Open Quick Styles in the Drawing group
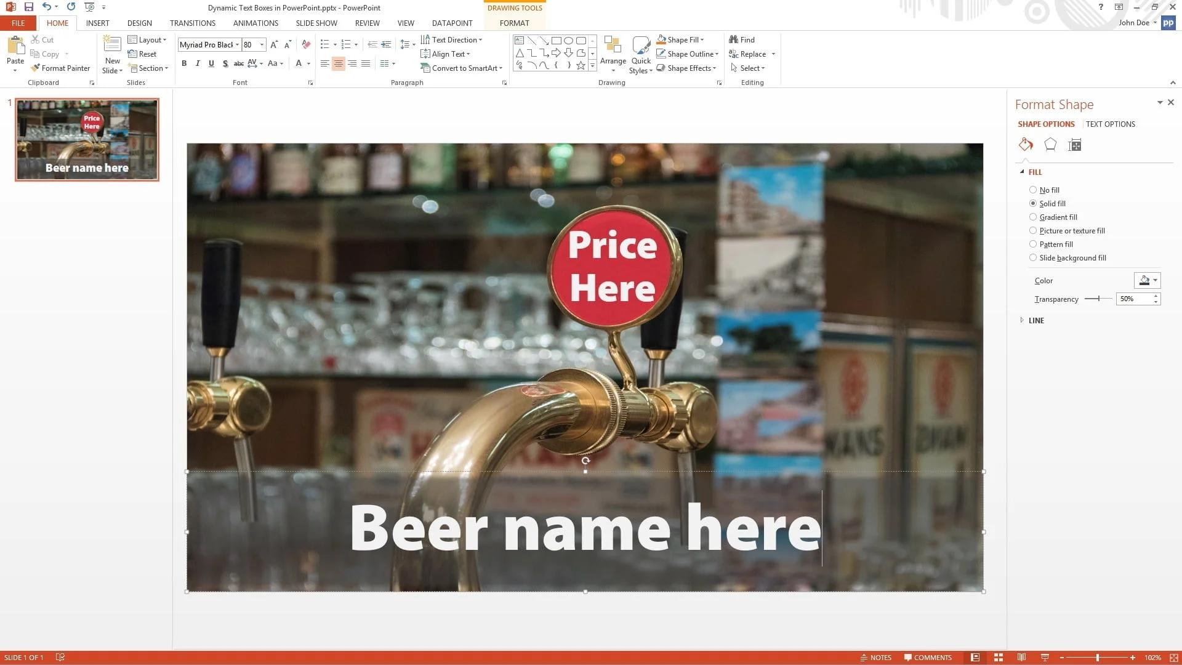 point(641,54)
